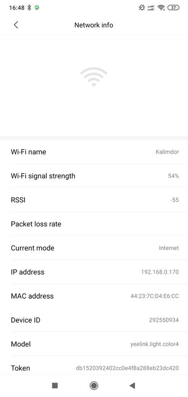188x397 pixels.
Task: Tap the back arrow in header
Action: coord(16,25)
